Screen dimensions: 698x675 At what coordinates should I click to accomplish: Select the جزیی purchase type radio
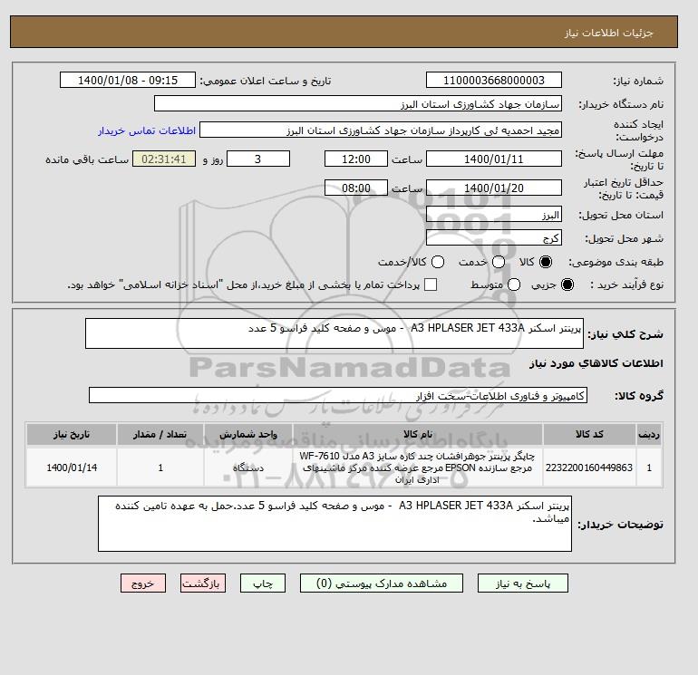pyautogui.click(x=567, y=284)
